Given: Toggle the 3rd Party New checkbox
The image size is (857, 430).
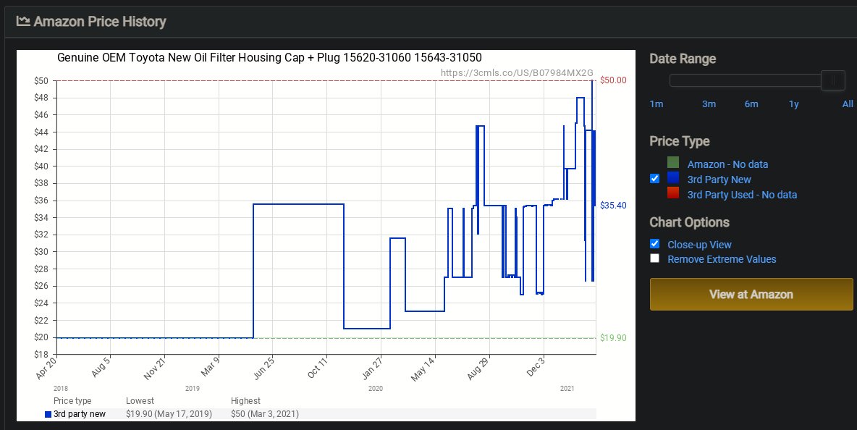Looking at the screenshot, I should tap(655, 179).
